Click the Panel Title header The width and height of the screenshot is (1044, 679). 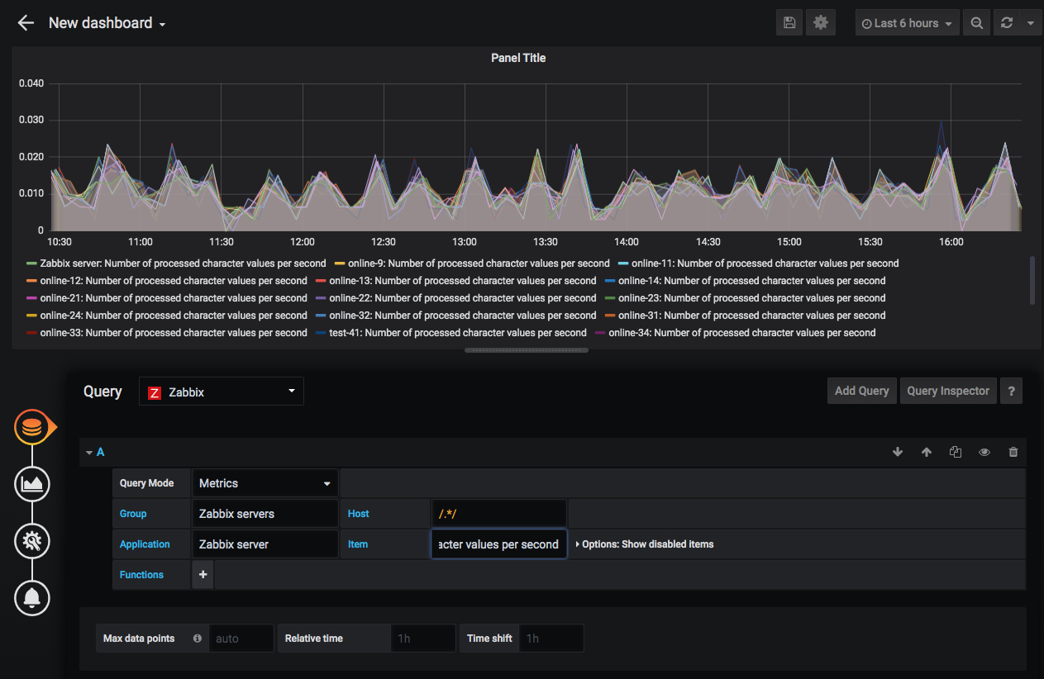[x=518, y=58]
